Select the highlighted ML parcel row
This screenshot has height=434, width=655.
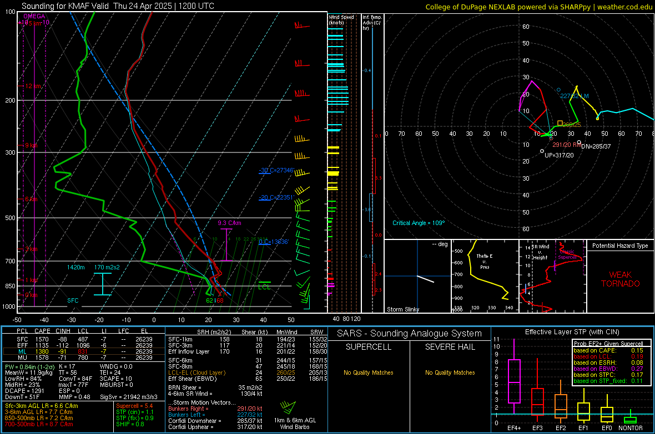[x=84, y=352]
